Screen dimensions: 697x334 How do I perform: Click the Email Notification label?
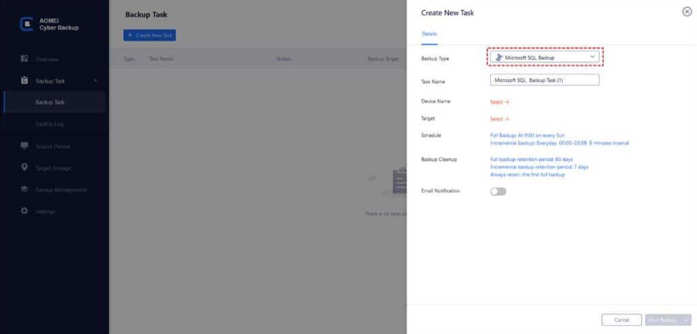[x=440, y=191]
